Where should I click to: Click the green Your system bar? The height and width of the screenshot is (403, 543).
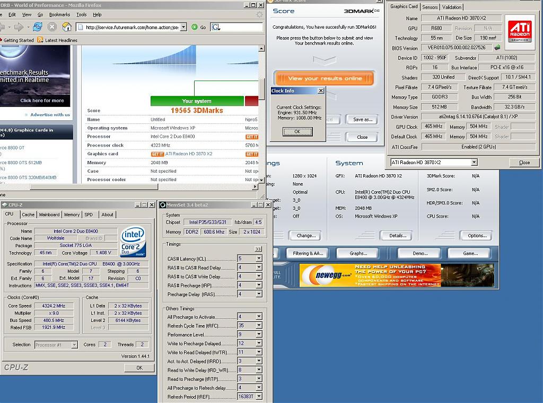pos(197,101)
